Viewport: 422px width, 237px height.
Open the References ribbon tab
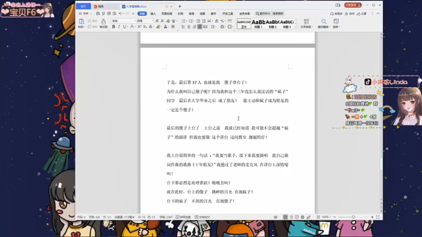click(x=180, y=14)
